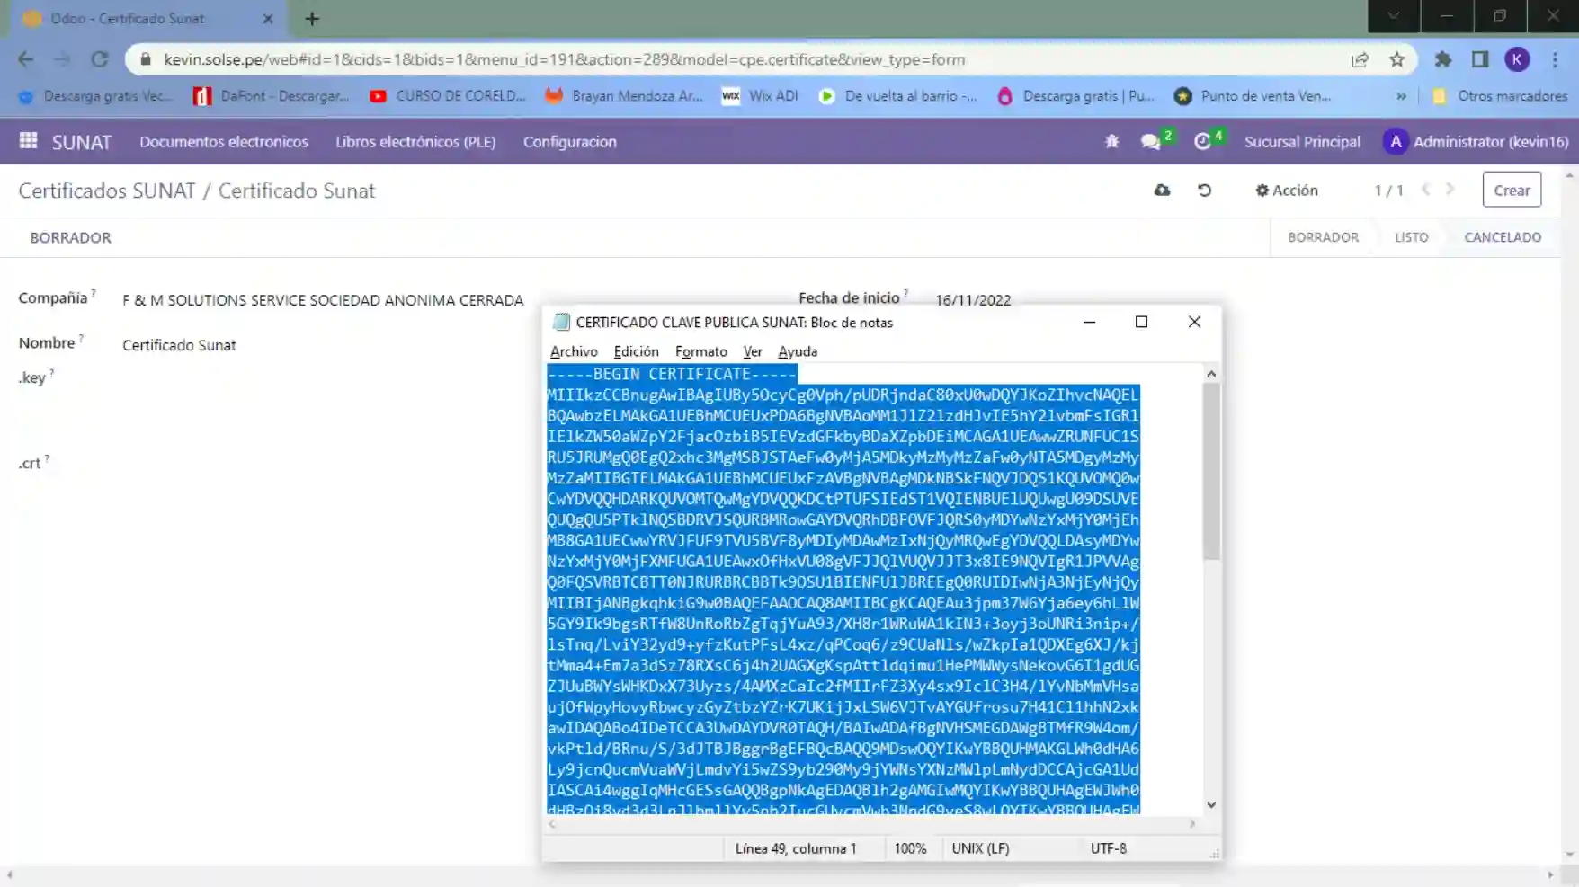Viewport: 1579px width, 887px height.
Task: Click the Crear button
Action: tap(1511, 190)
